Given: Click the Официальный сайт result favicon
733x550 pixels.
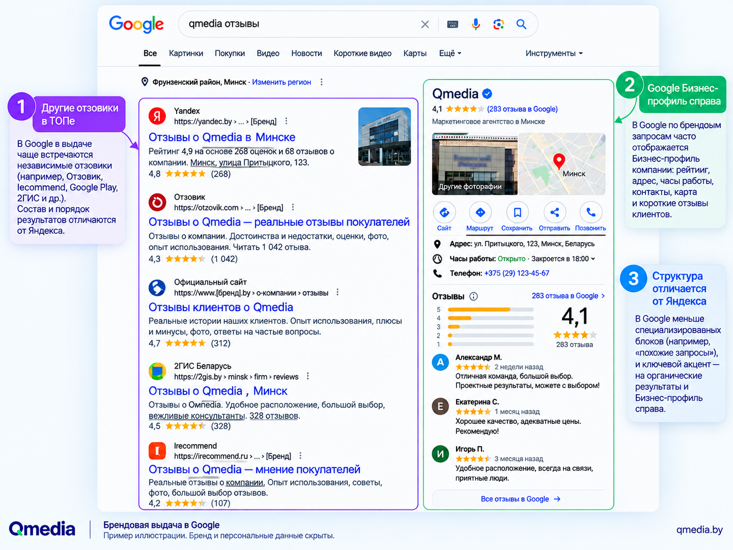Looking at the screenshot, I should pyautogui.click(x=157, y=288).
